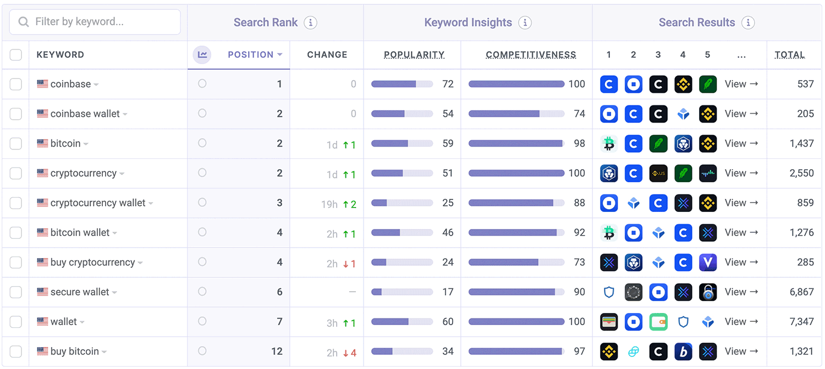Open second result Crypto.com icon in buy cryptocurrency row
The height and width of the screenshot is (369, 825).
pyautogui.click(x=634, y=262)
